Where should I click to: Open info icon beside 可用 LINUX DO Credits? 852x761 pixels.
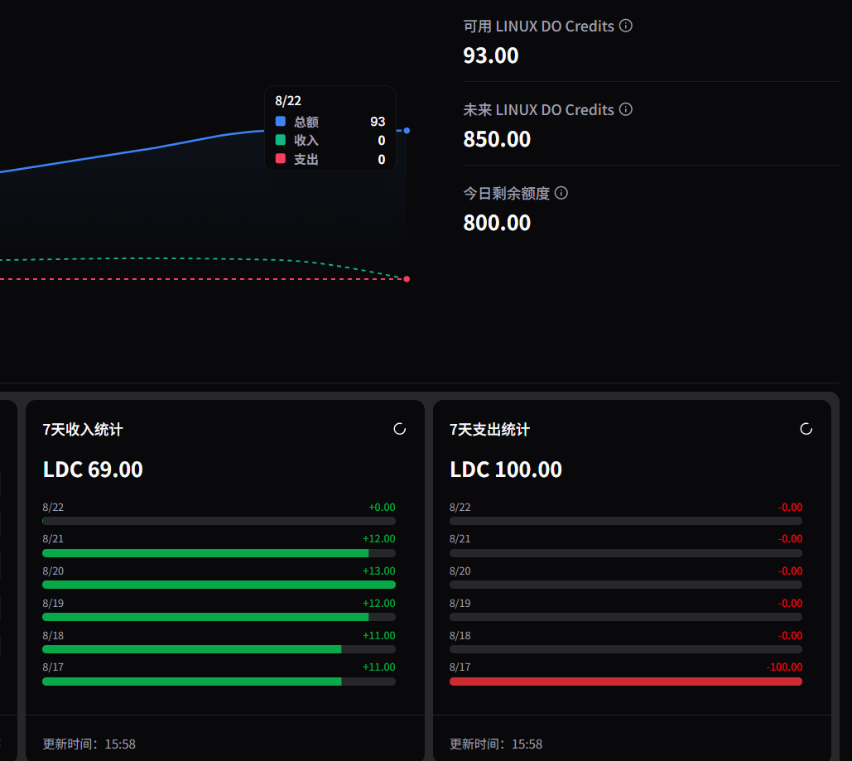(626, 26)
